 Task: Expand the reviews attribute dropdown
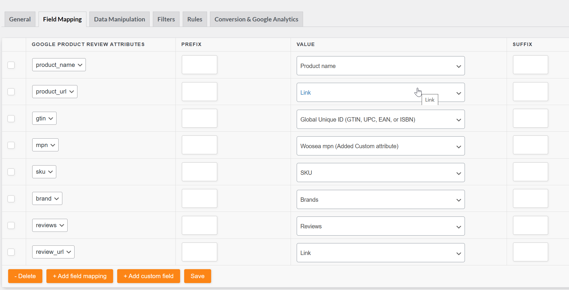point(50,225)
